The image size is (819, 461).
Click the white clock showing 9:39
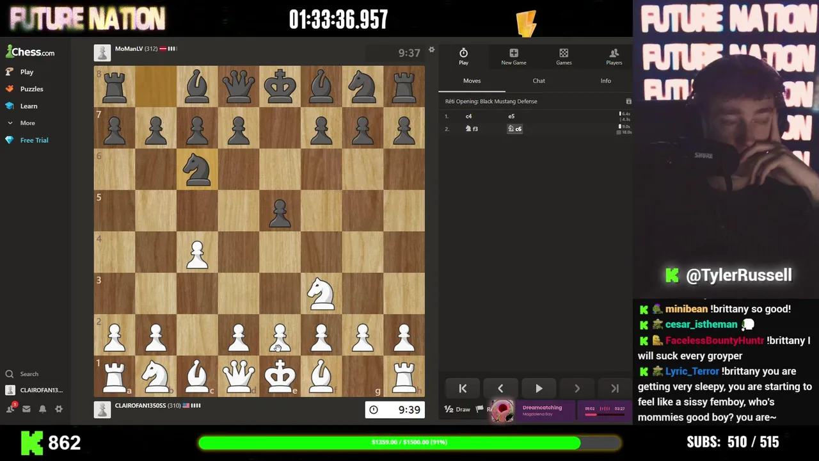395,410
